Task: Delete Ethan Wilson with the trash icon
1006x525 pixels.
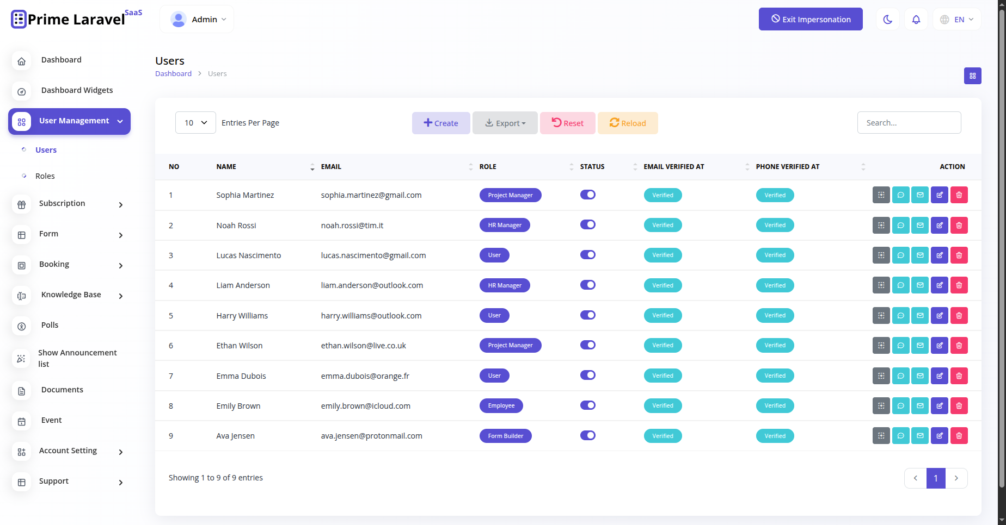Action: [x=959, y=345]
